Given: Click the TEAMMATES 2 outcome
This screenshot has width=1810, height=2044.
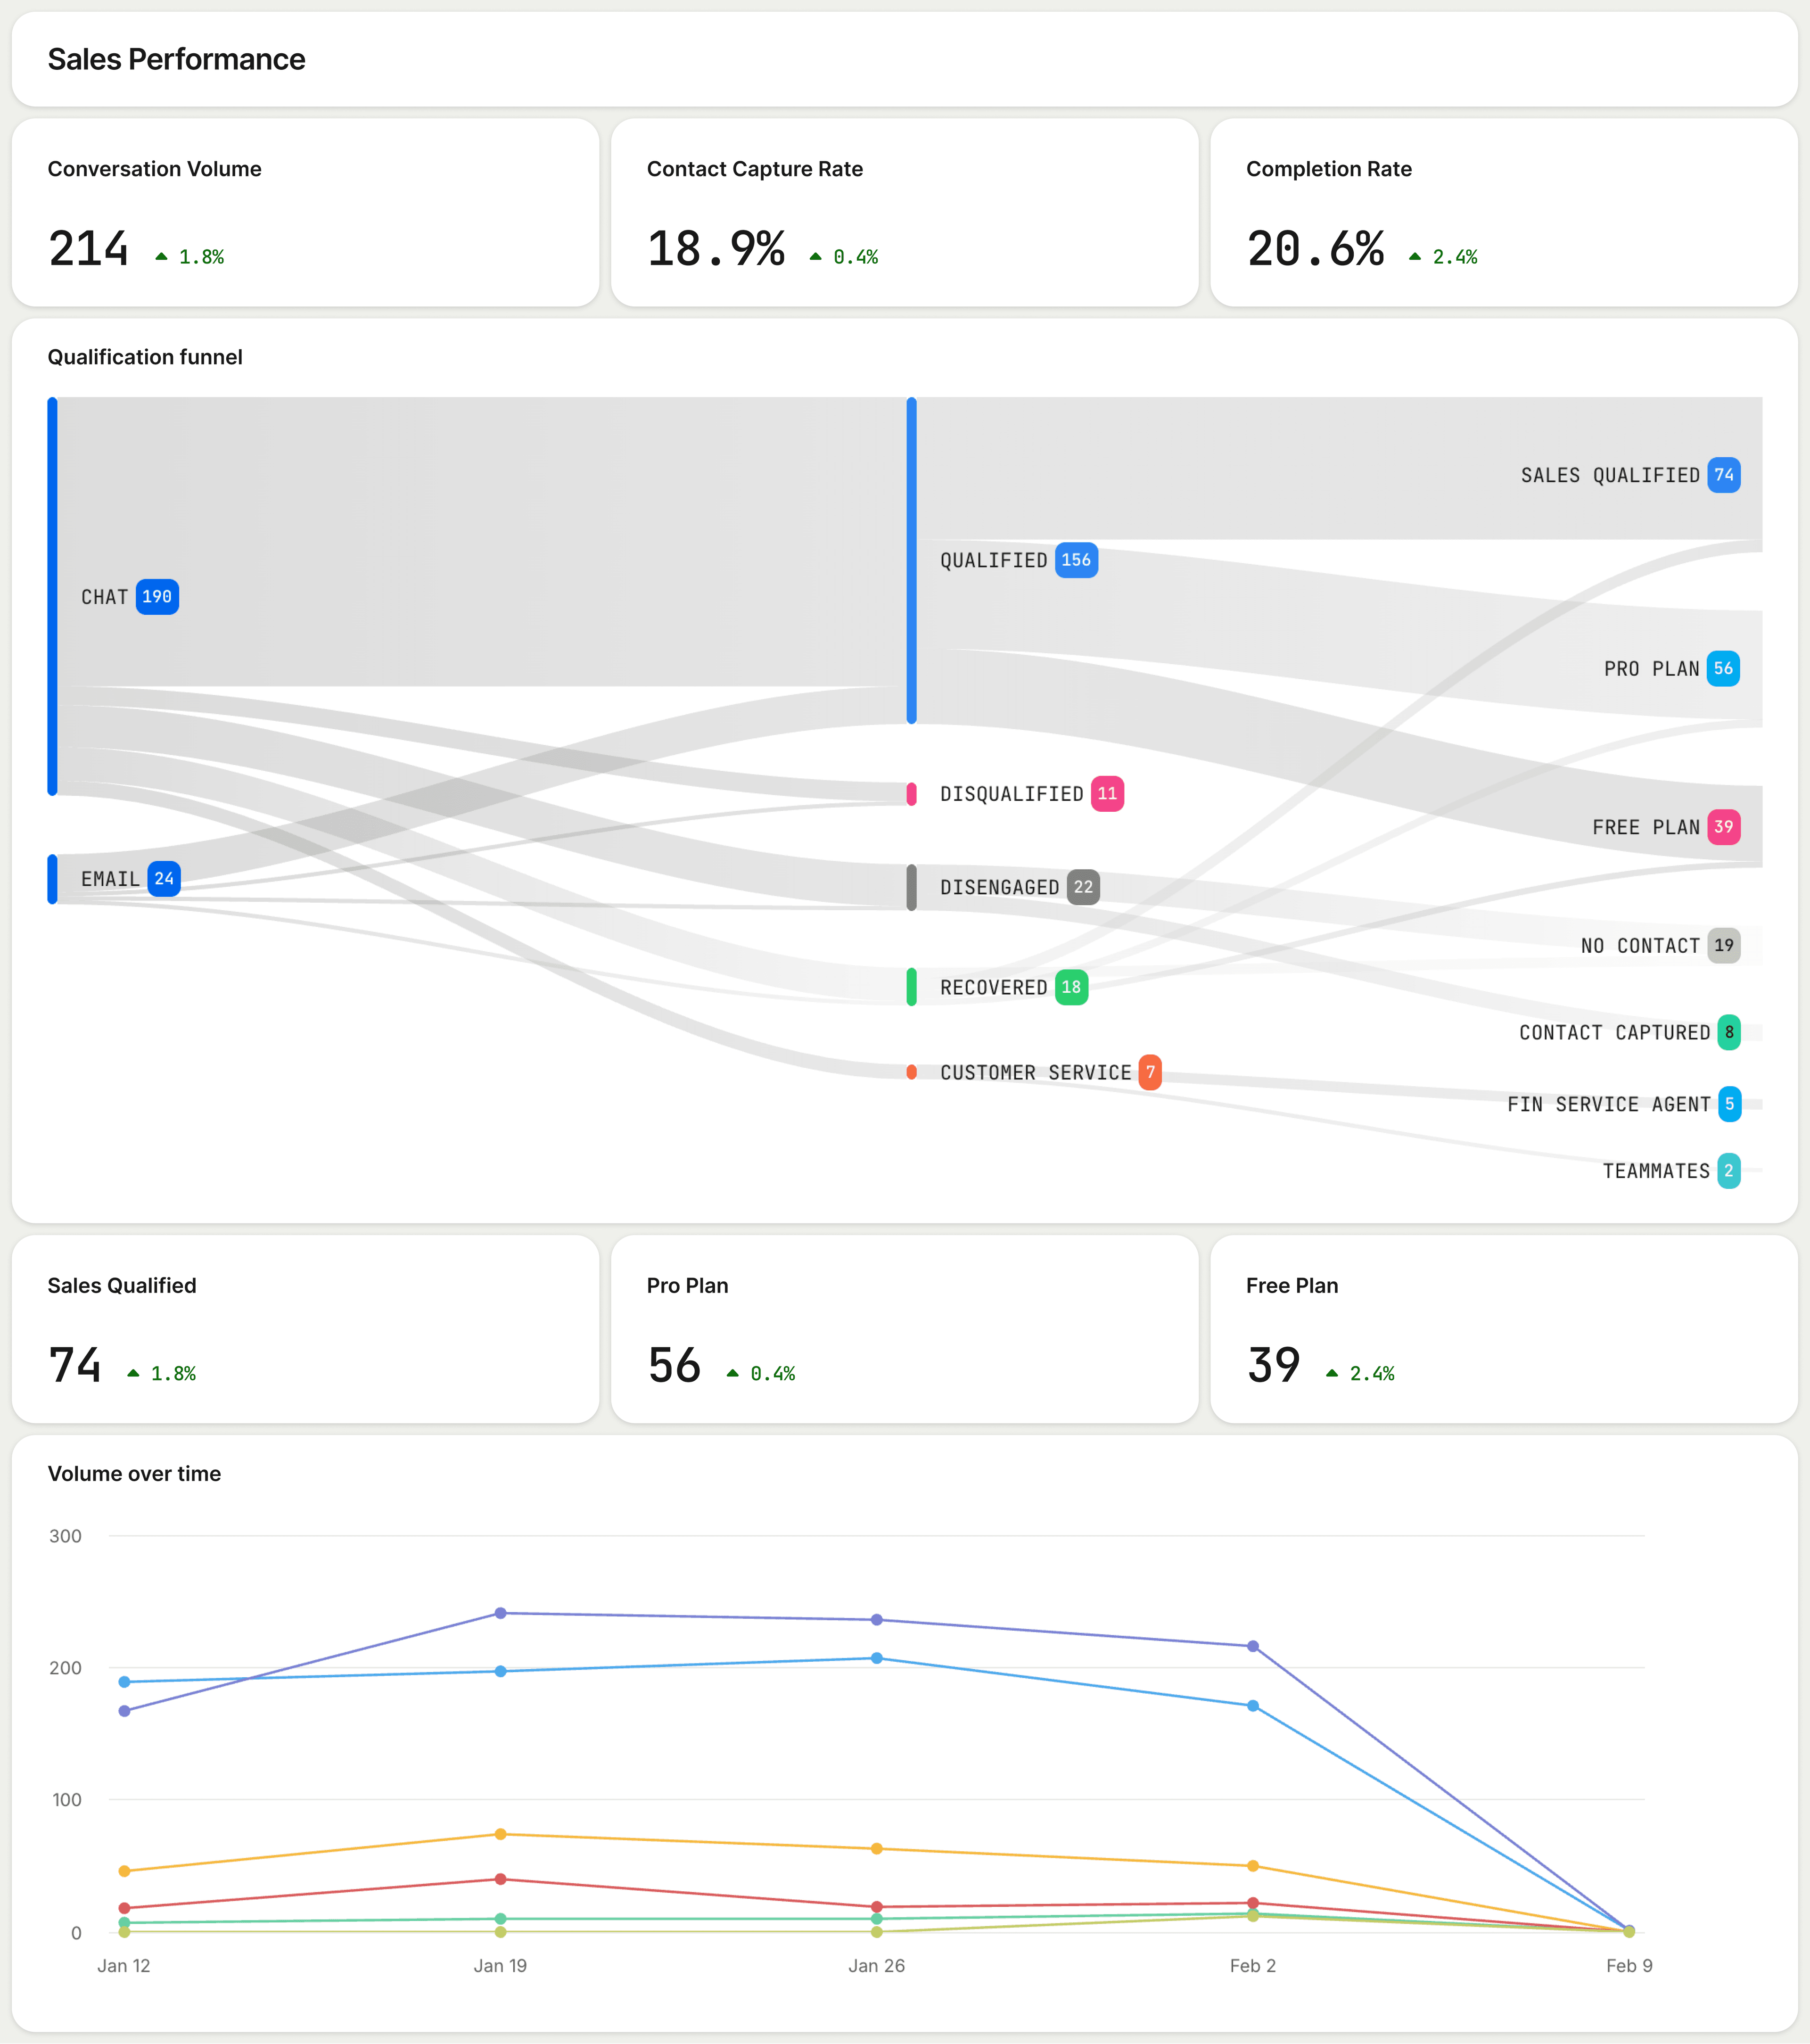Looking at the screenshot, I should click(1672, 1171).
